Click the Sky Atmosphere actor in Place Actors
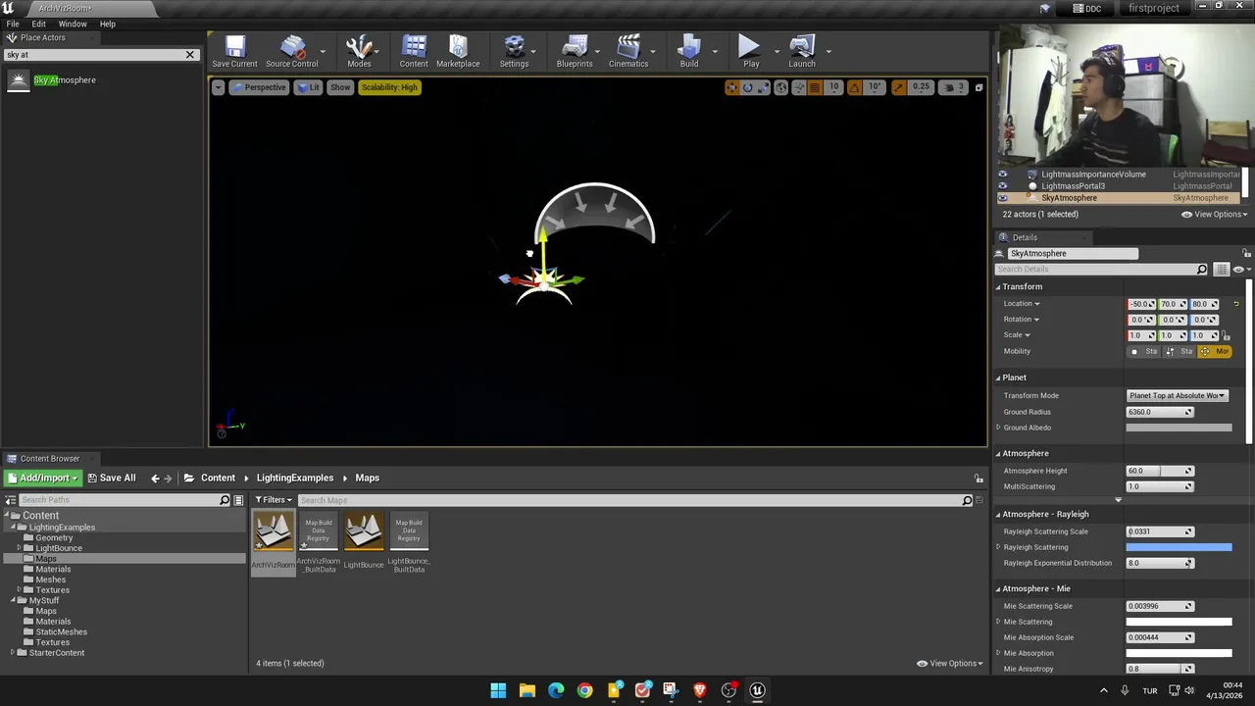The height and width of the screenshot is (706, 1255). click(65, 80)
